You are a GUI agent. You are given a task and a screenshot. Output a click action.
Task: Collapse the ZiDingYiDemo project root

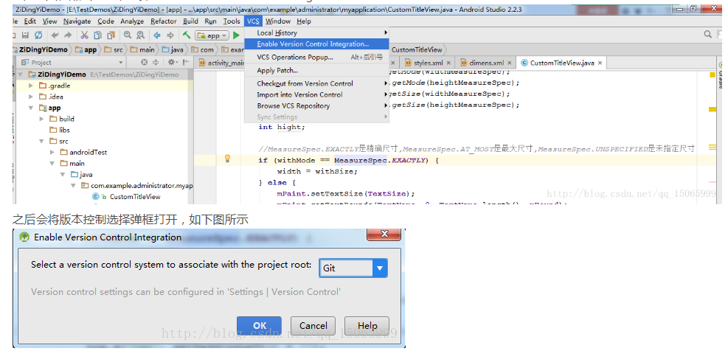21,74
